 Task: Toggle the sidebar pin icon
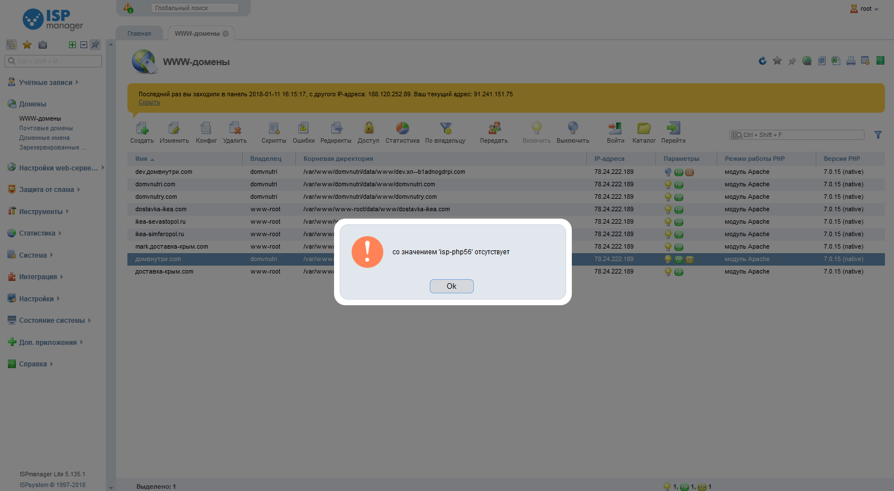click(95, 45)
